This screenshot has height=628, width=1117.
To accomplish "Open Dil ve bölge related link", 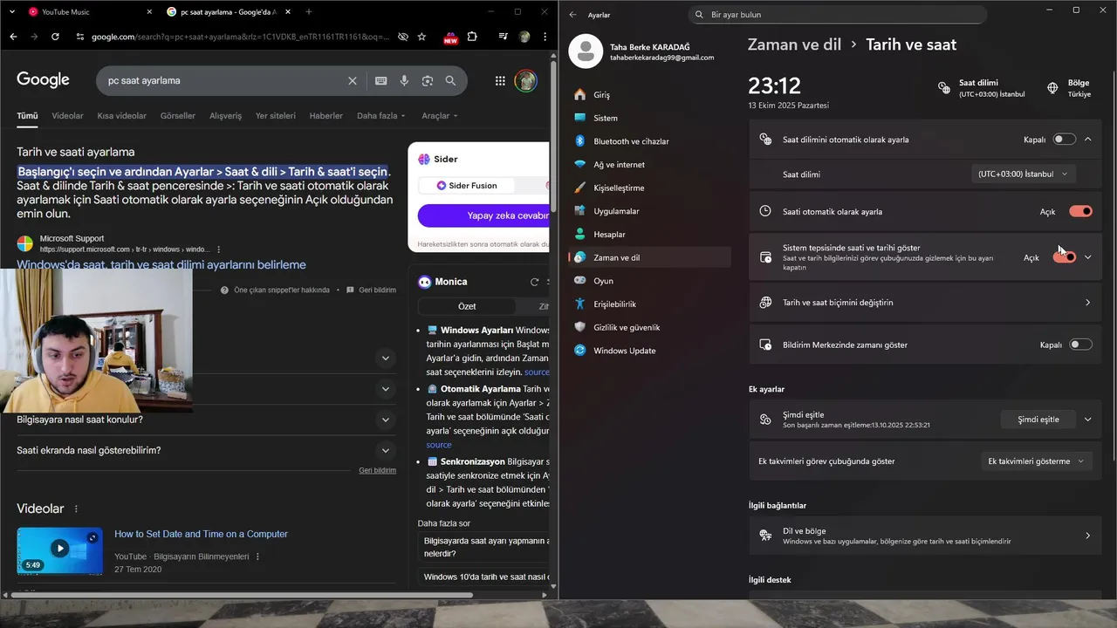I will tap(925, 536).
